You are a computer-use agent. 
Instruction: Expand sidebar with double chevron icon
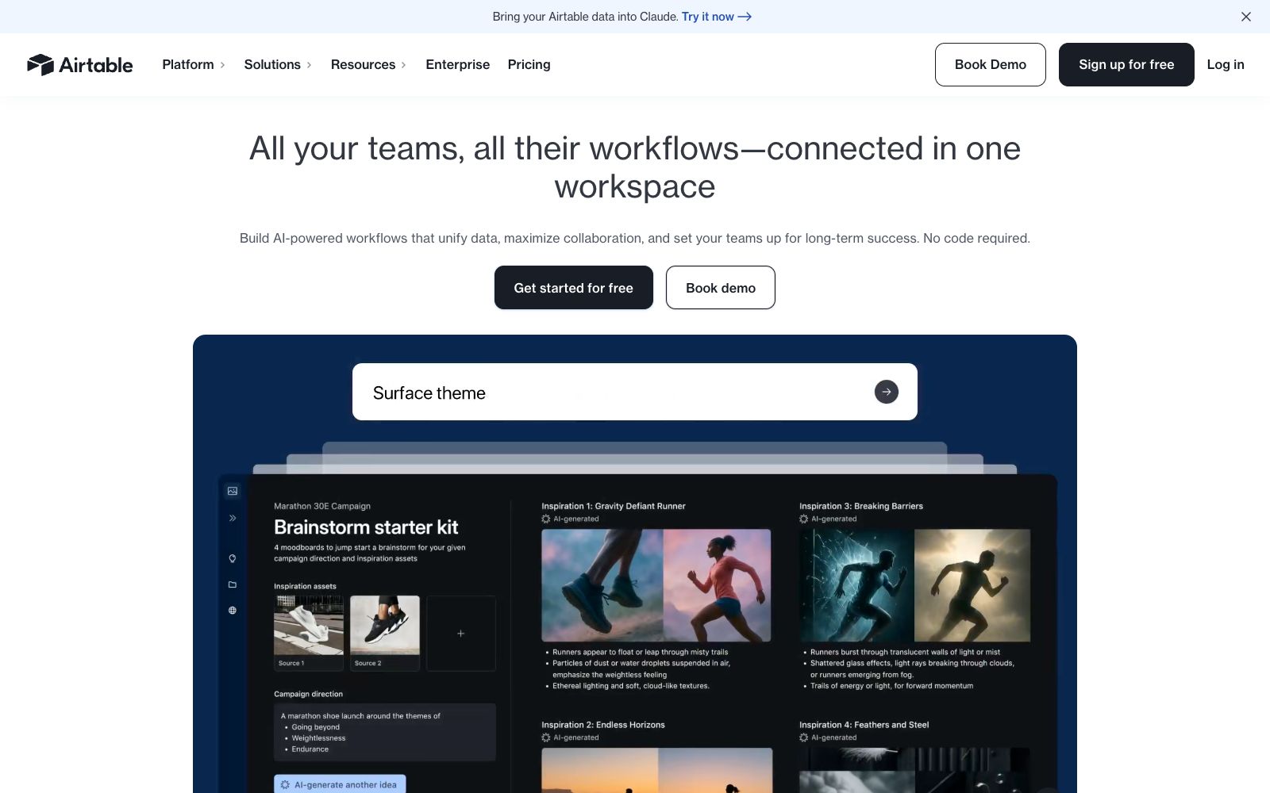tap(233, 518)
